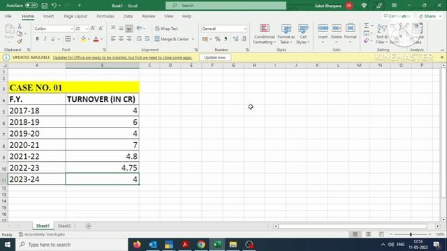
Task: Apply the red Font Color swatch
Action: (x=96, y=39)
